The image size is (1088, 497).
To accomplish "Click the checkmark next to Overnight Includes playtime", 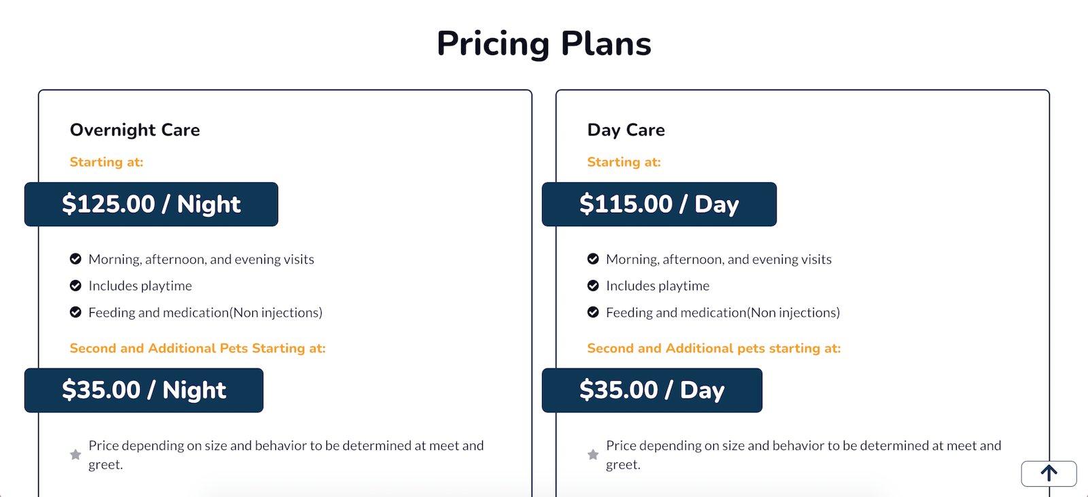I will 76,285.
